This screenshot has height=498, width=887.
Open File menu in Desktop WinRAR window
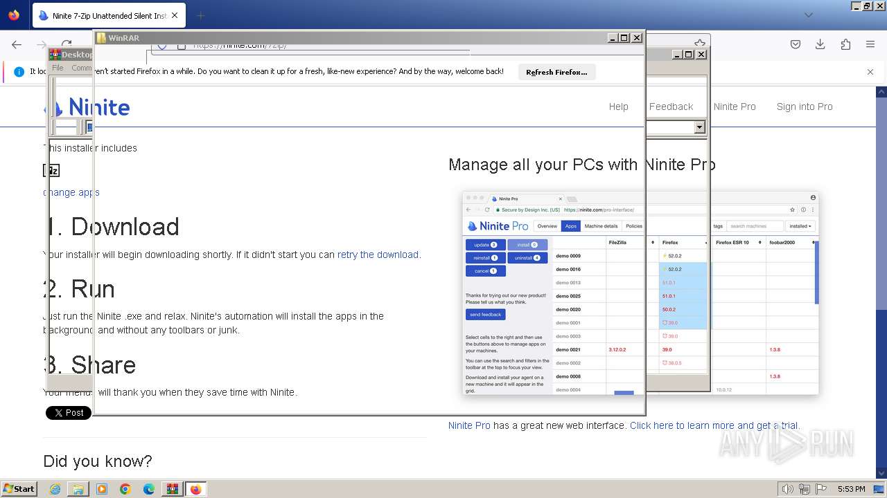point(58,68)
